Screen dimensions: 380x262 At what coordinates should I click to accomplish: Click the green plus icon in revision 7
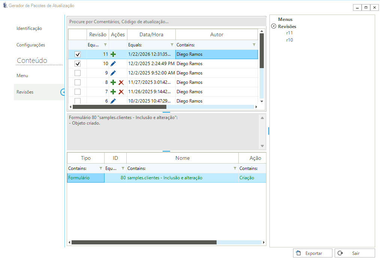[113, 92]
